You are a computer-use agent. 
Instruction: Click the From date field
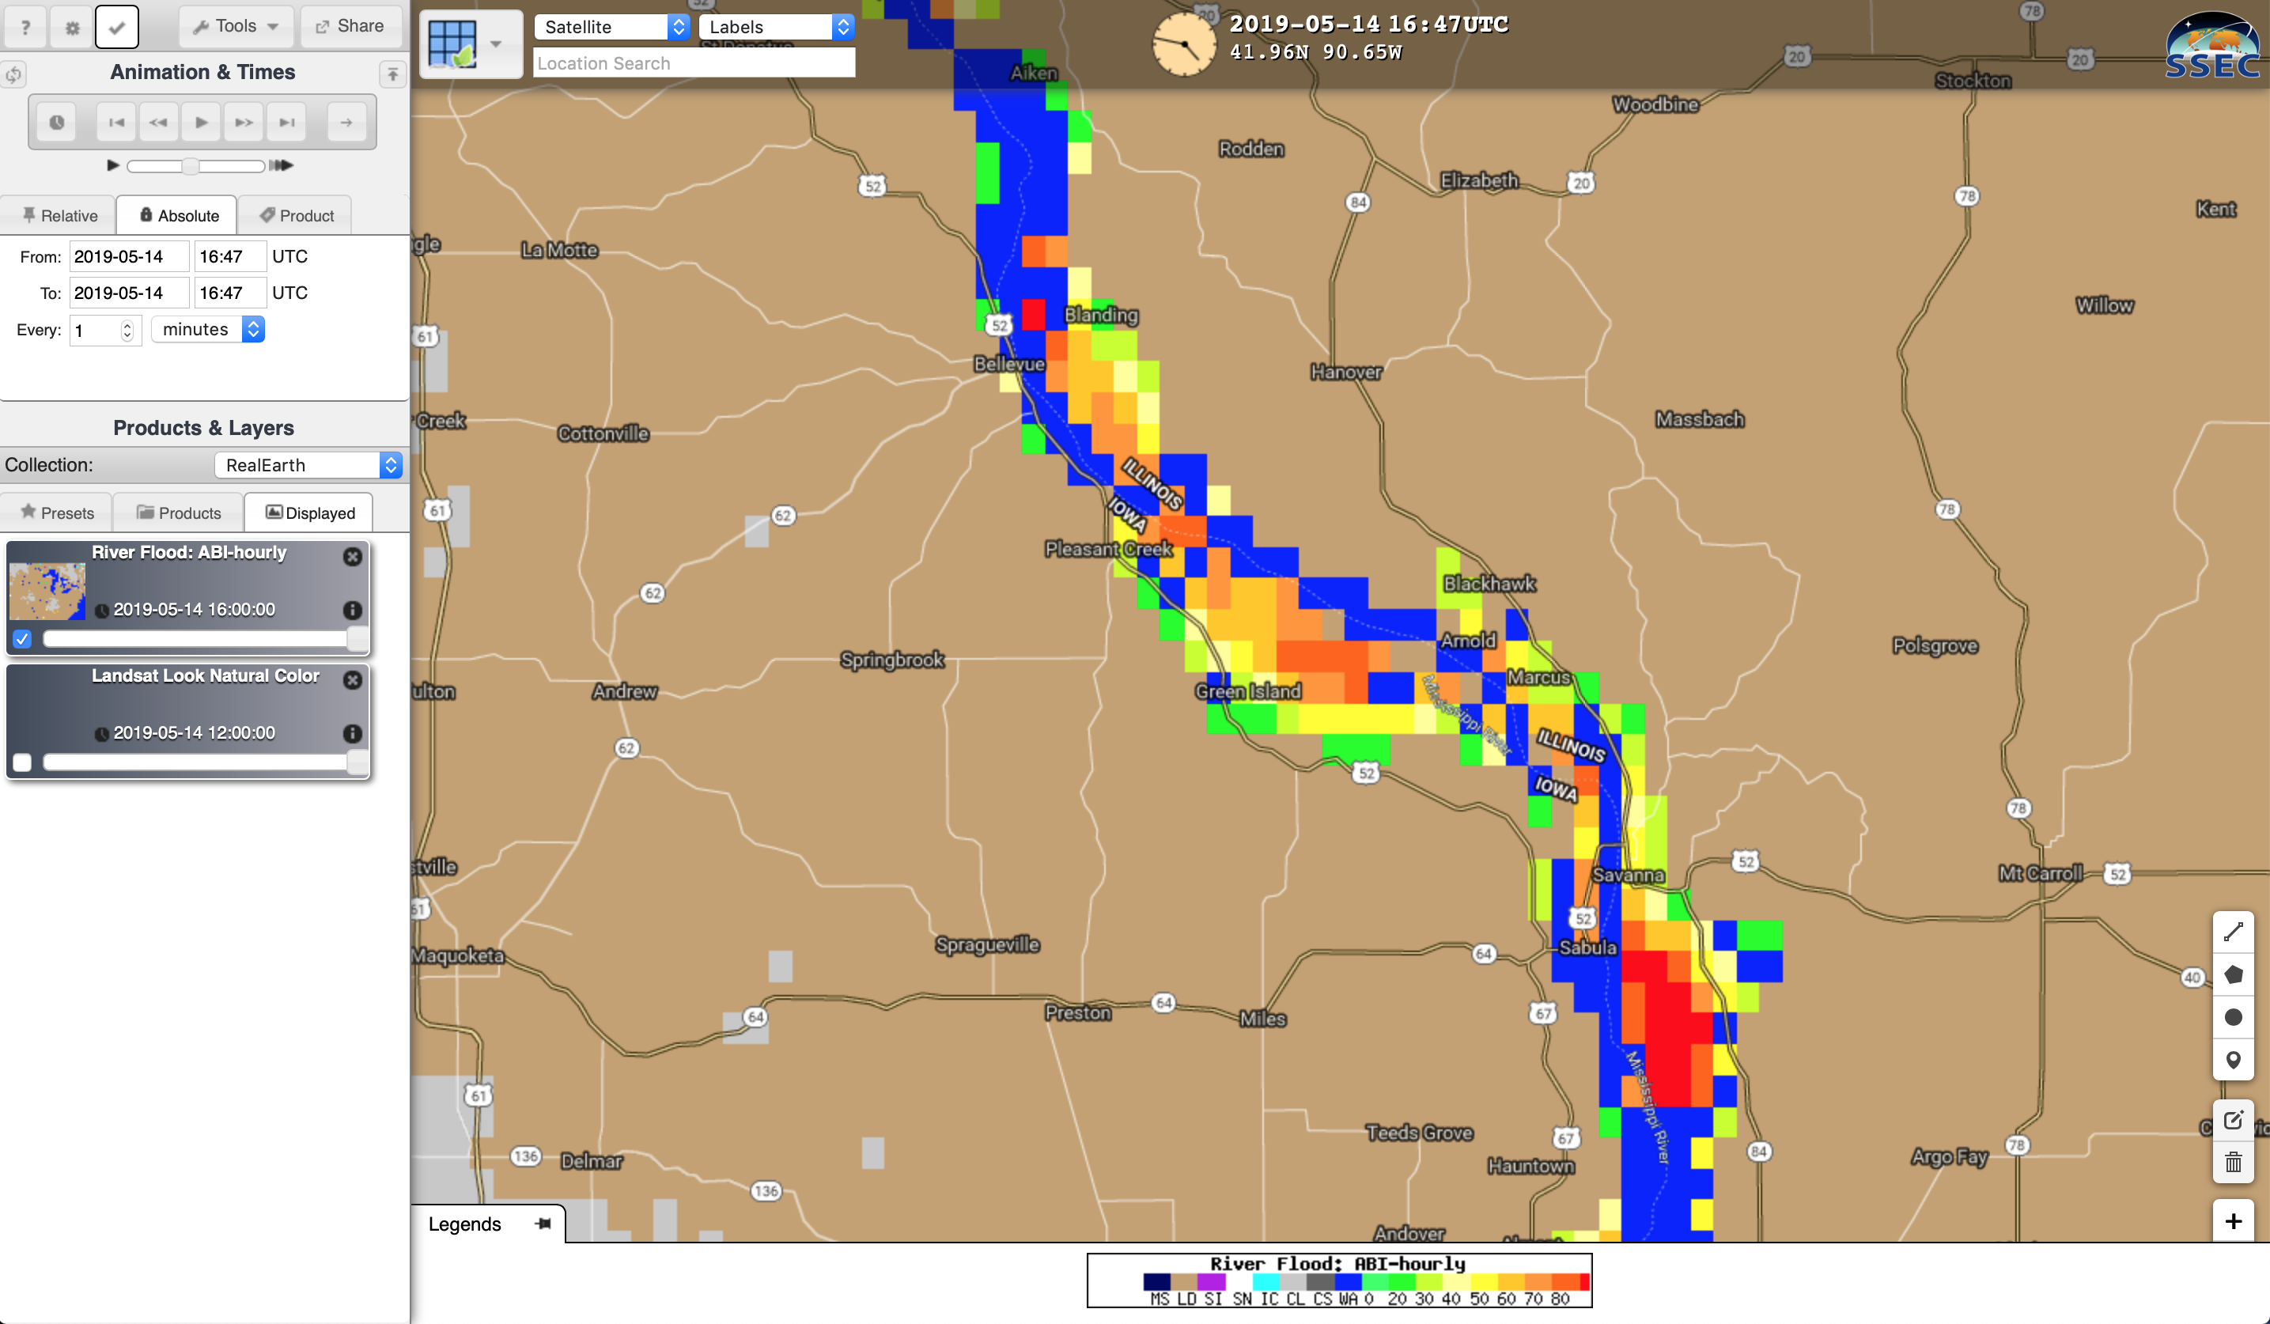tap(129, 257)
